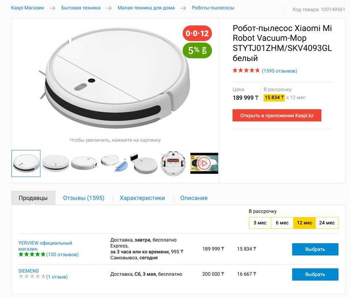Click YERVIEW seller green rating stars
The image size is (350, 298).
[32, 255]
